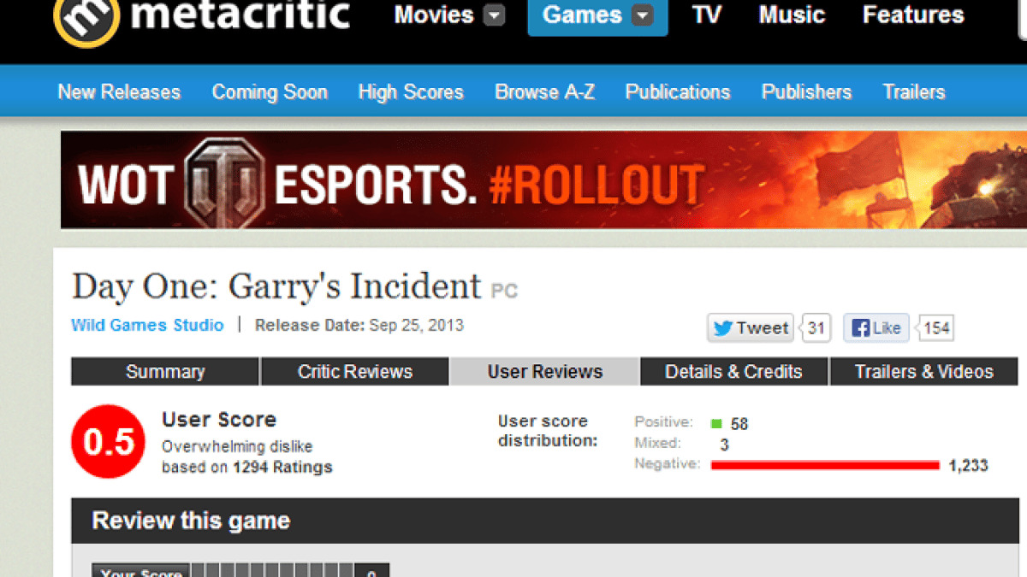Click the Tweet button
This screenshot has width=1027, height=577.
click(x=751, y=328)
